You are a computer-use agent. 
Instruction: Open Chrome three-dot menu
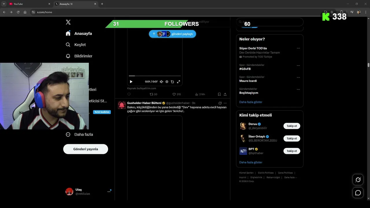[x=366, y=12]
